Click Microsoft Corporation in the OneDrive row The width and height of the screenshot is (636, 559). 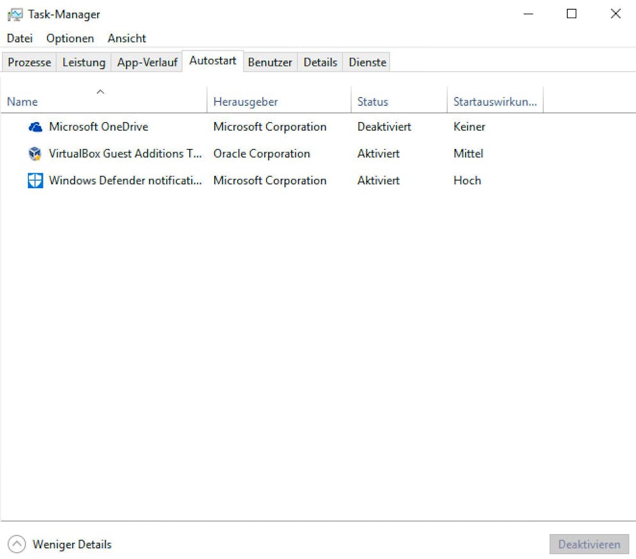coord(270,127)
